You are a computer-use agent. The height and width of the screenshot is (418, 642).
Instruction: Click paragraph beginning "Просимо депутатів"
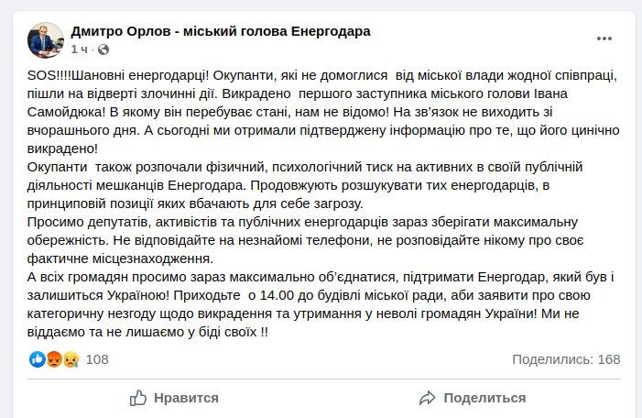(305, 240)
